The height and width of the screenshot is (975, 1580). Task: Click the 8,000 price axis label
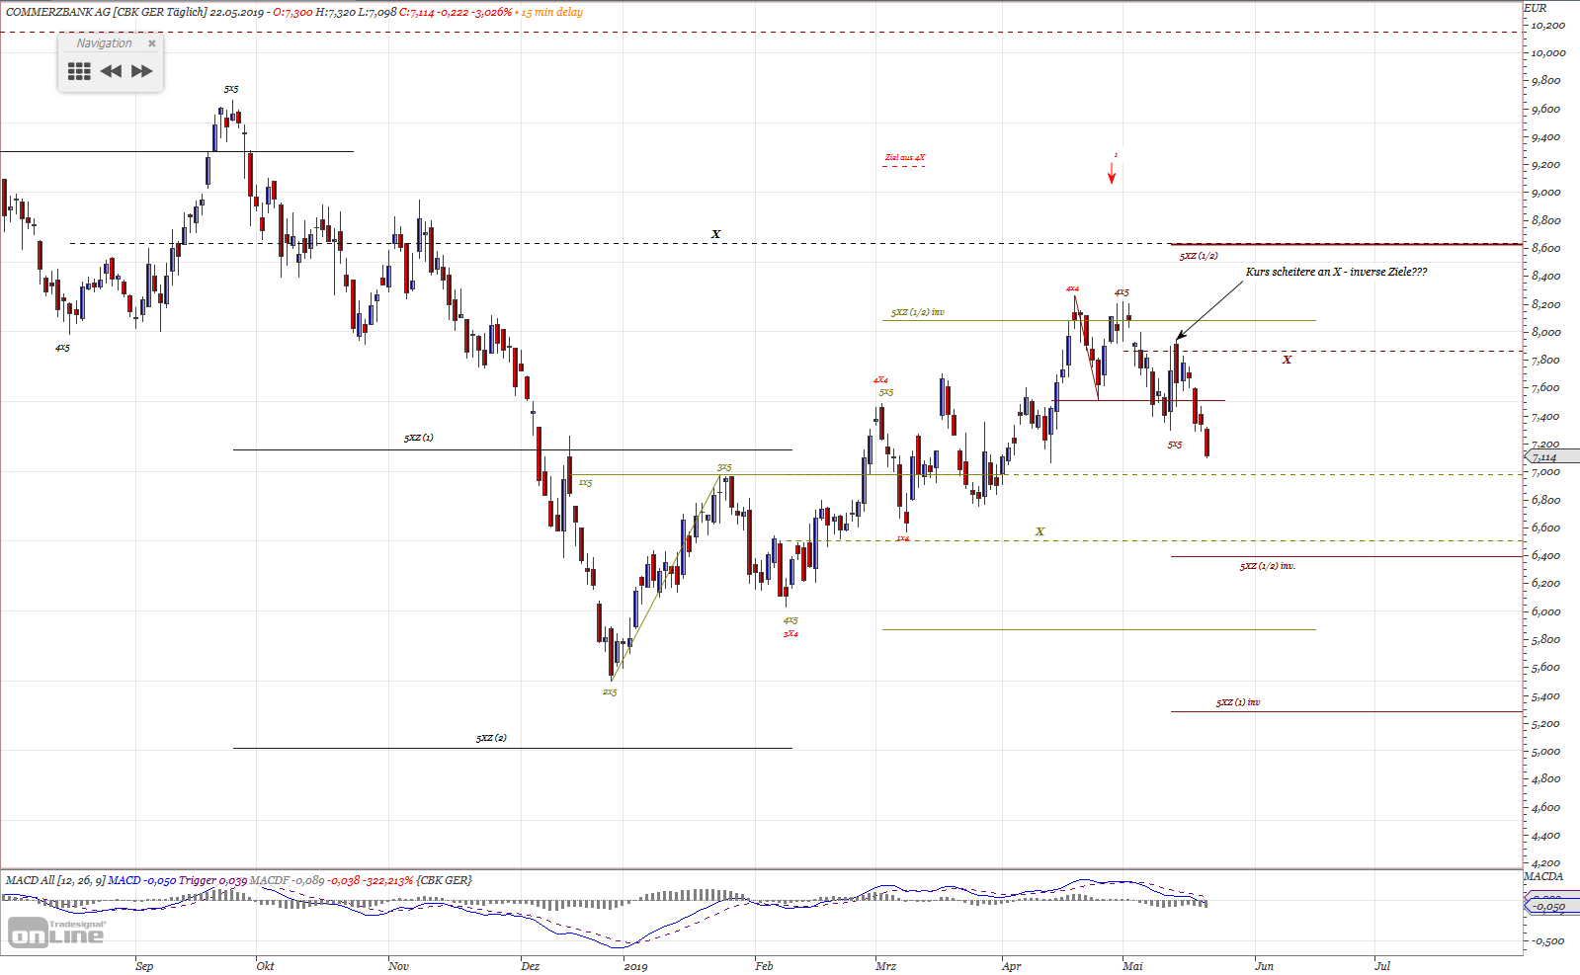click(1546, 332)
